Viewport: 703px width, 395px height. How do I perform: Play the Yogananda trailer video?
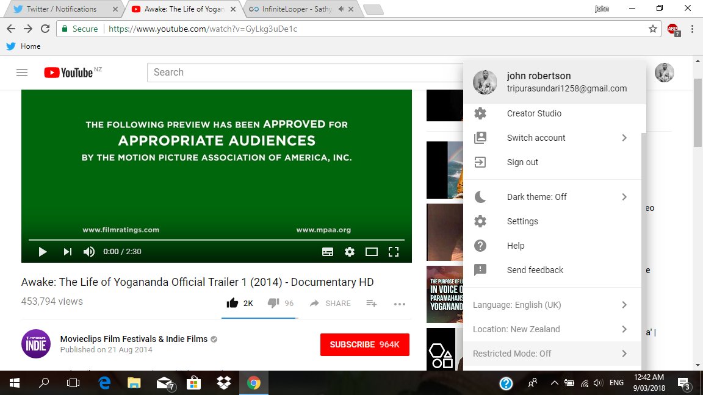point(43,252)
